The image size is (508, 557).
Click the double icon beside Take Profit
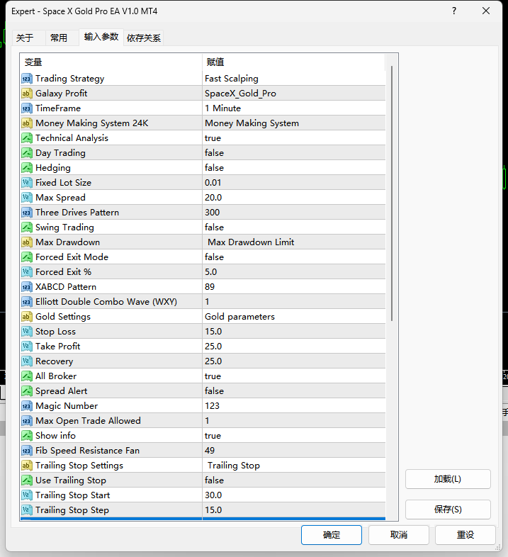pos(27,347)
